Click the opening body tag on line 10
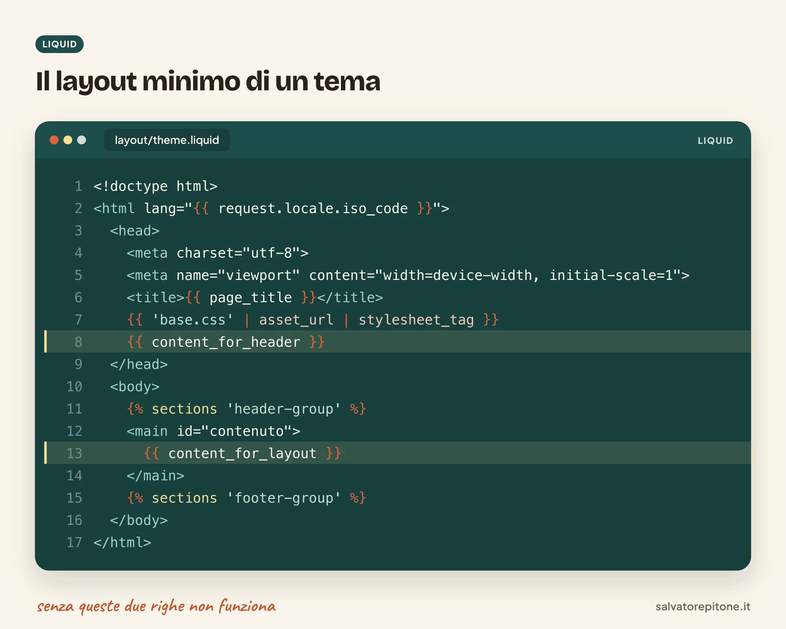 (135, 386)
